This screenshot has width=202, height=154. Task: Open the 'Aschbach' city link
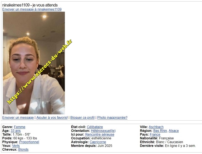click(x=156, y=127)
